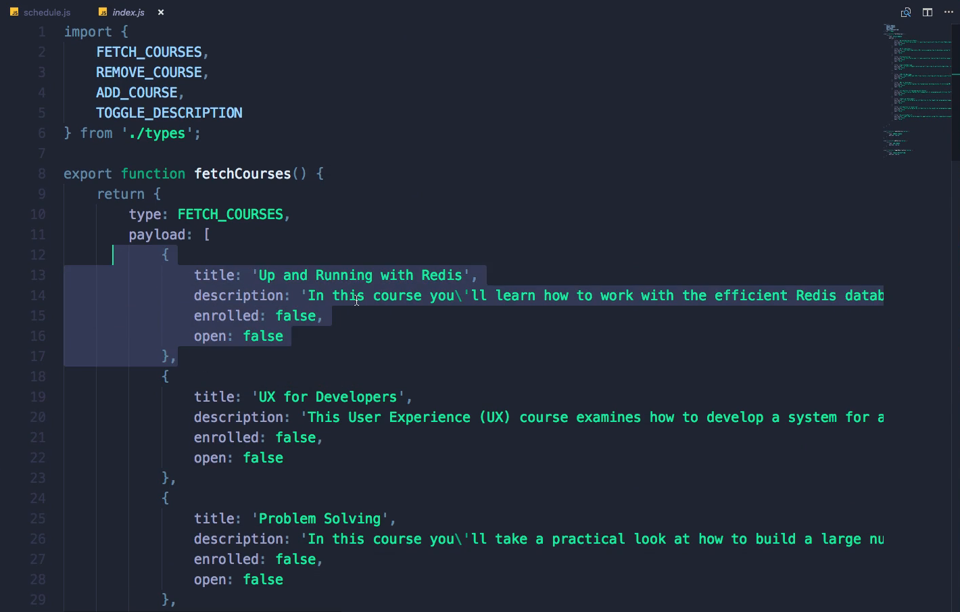Screen dimensions: 960x612
Task: Click the JS file icon on index.js tab
Action: pos(103,12)
